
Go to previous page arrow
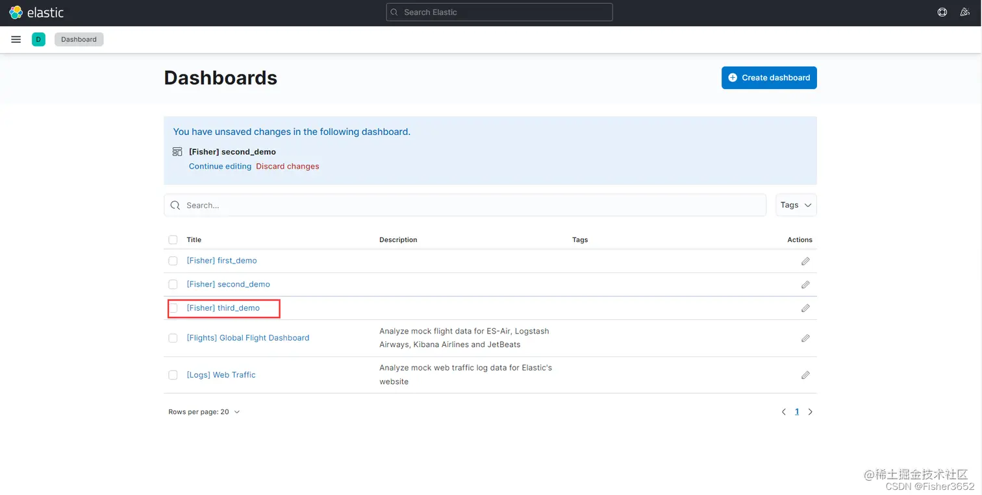(x=784, y=412)
